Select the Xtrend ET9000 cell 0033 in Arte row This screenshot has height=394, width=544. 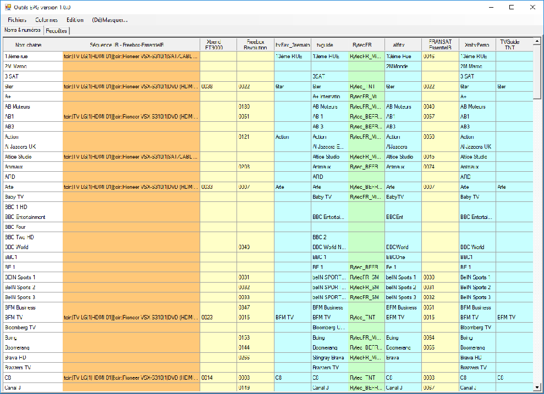tap(218, 187)
